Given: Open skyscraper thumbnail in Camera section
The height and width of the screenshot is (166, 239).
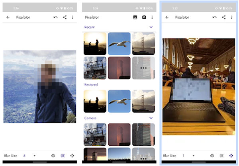Looking at the screenshot, I should pyautogui.click(x=143, y=135).
